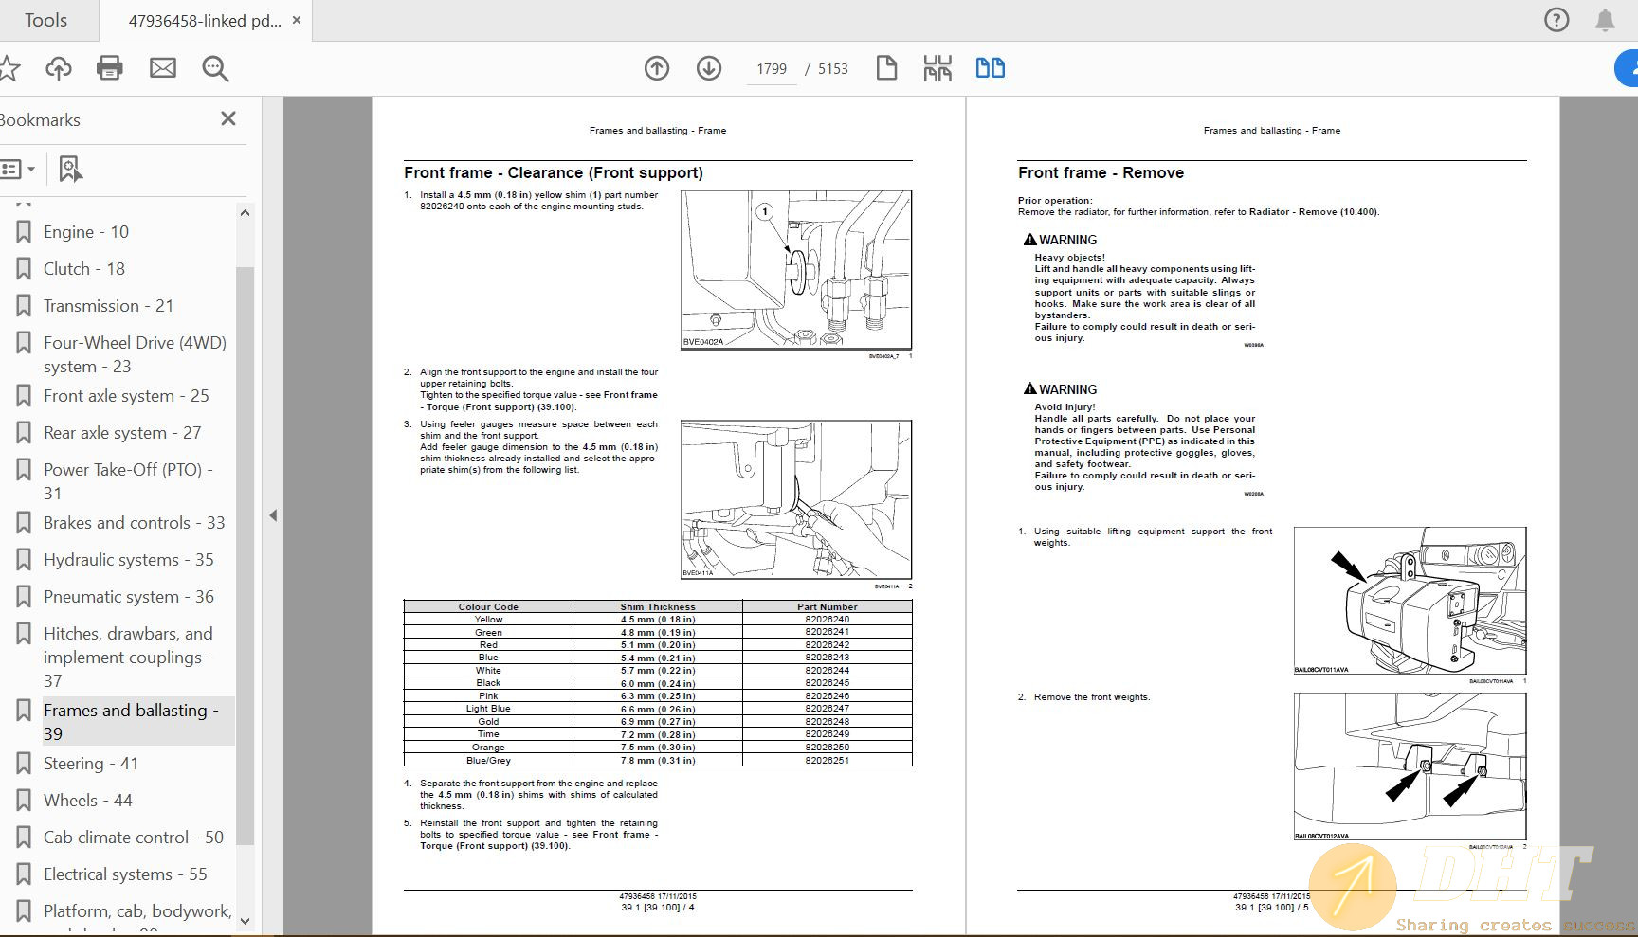Click the page number input field
Viewport: 1638px width, 937px height.
772,69
